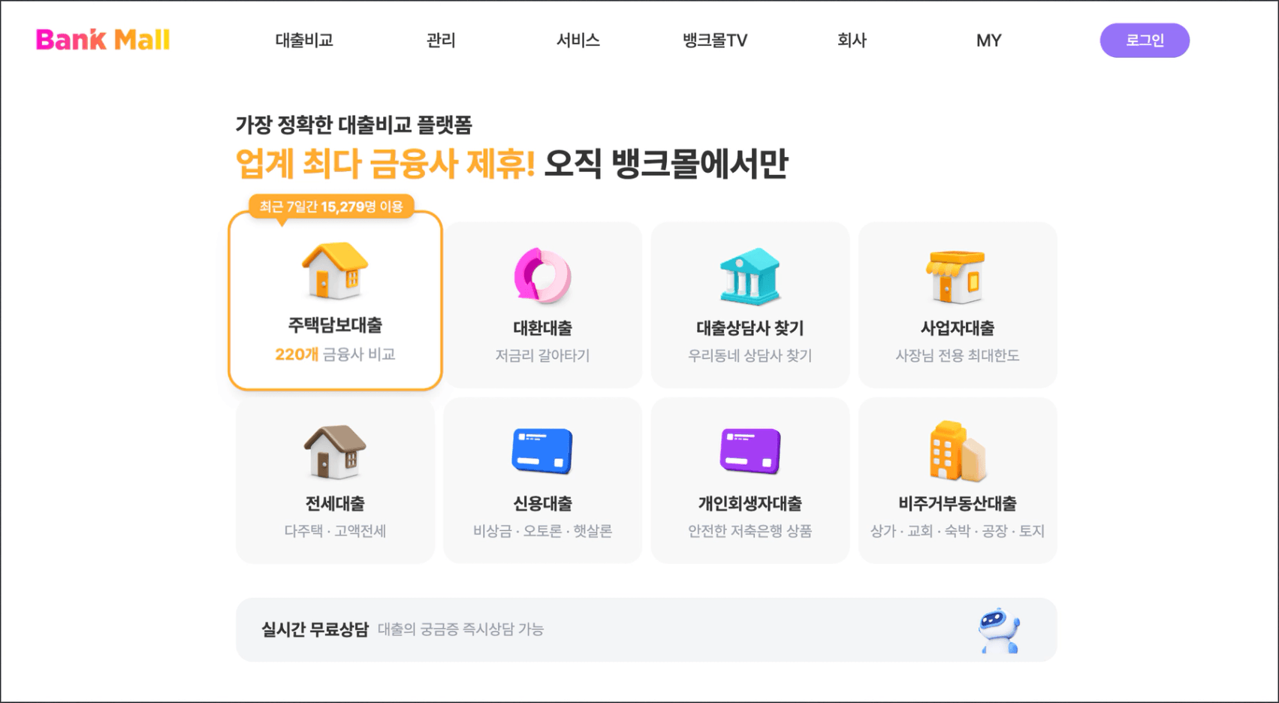Click the blue credit card icon
1279x703 pixels.
542,451
